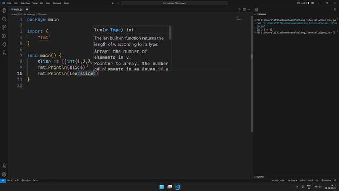Open the Customize Layout icon

[x=313, y=3]
